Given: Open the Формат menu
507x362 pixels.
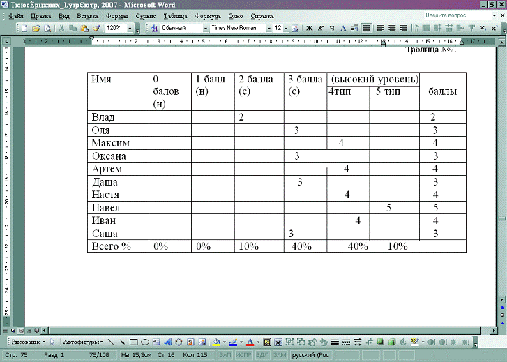Looking at the screenshot, I should (117, 15).
